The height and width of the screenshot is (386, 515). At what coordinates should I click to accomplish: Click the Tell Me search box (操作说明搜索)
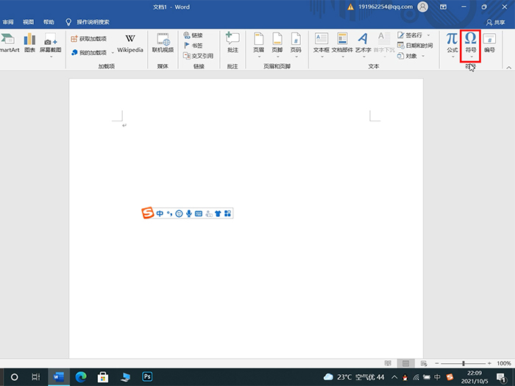point(93,22)
